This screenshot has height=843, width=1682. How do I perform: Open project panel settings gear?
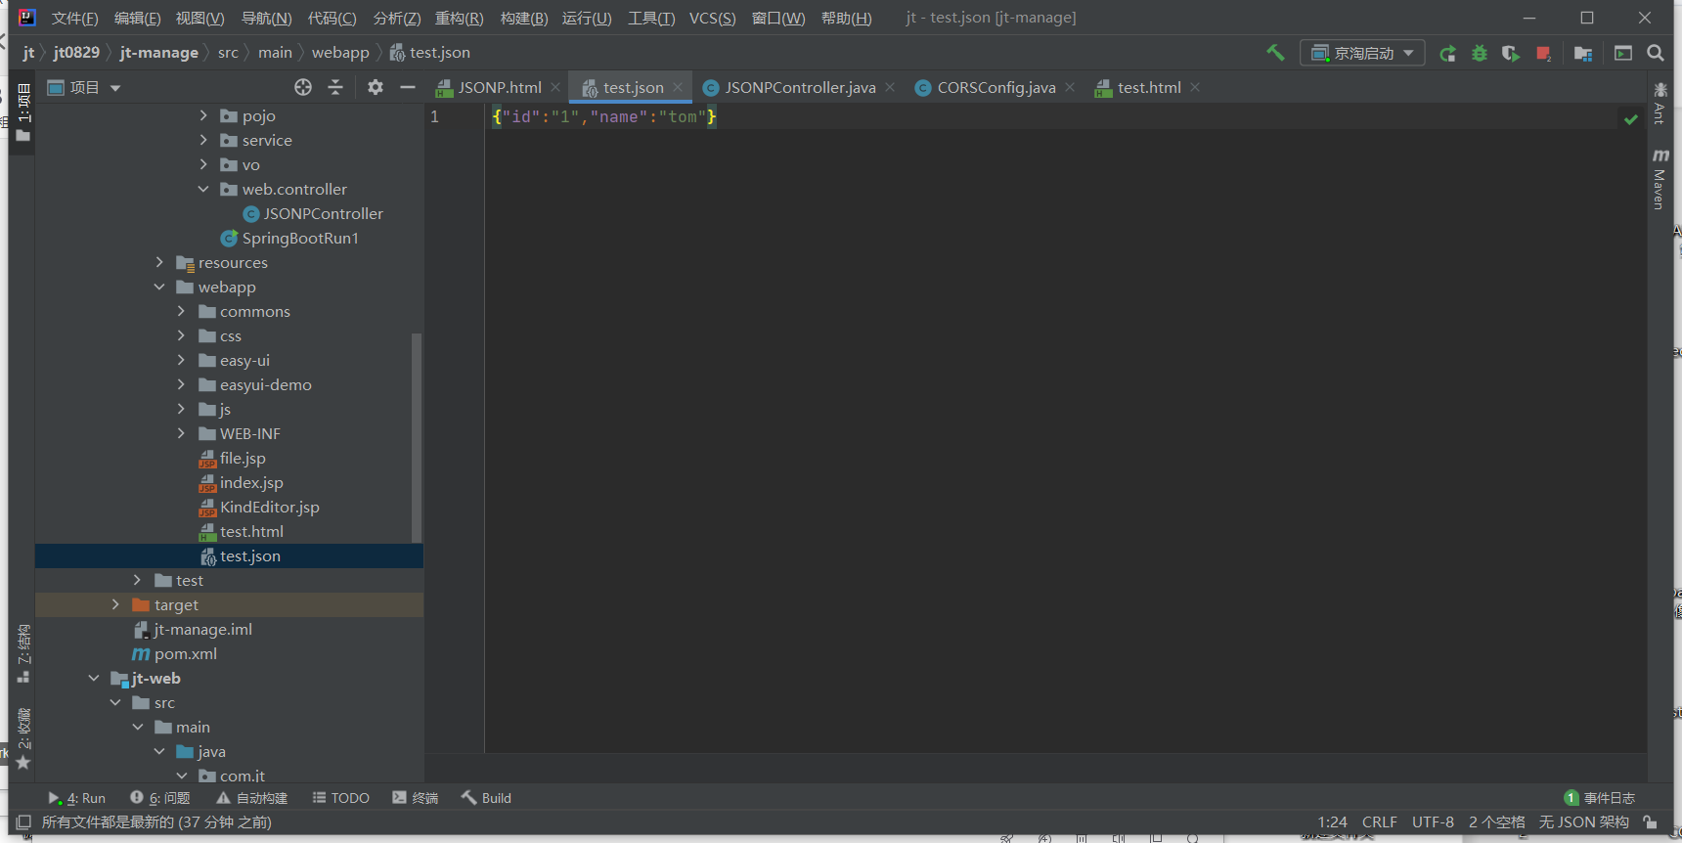coord(376,87)
